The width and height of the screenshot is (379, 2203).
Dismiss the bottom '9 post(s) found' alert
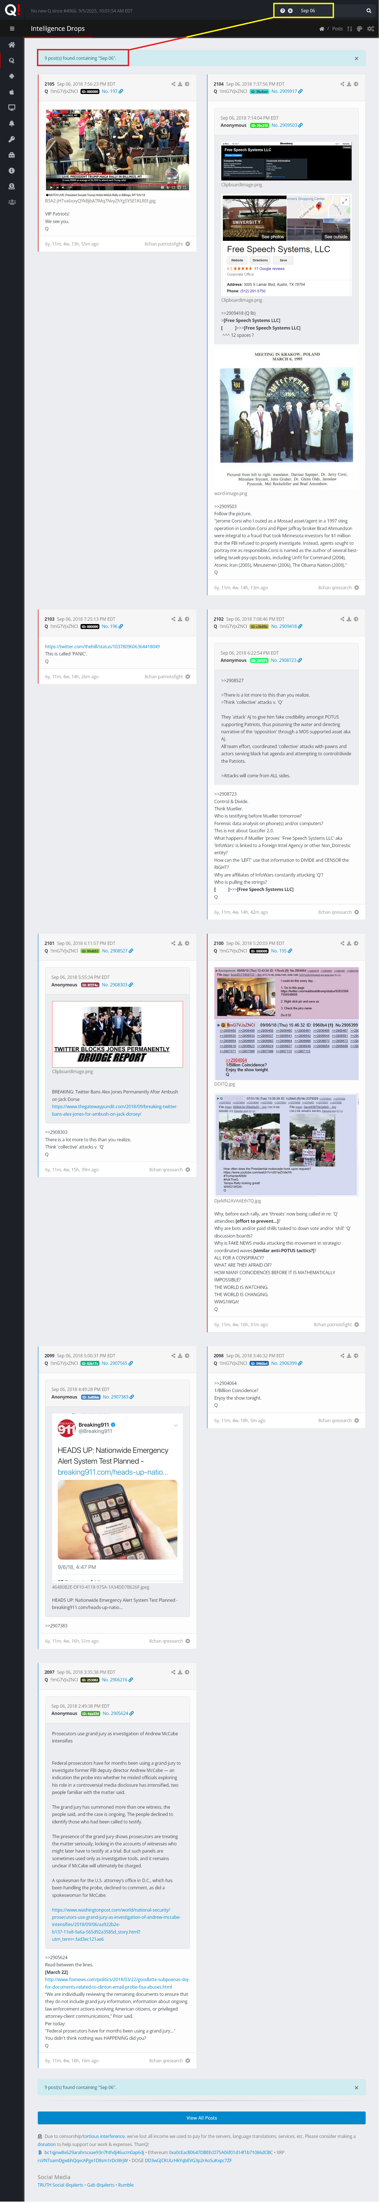point(357,2088)
